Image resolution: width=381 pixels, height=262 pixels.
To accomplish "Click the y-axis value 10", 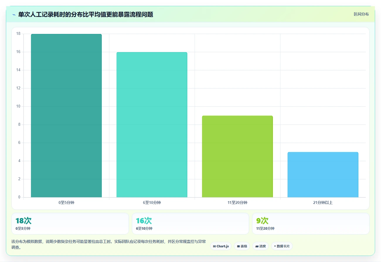I will [x=18, y=106].
